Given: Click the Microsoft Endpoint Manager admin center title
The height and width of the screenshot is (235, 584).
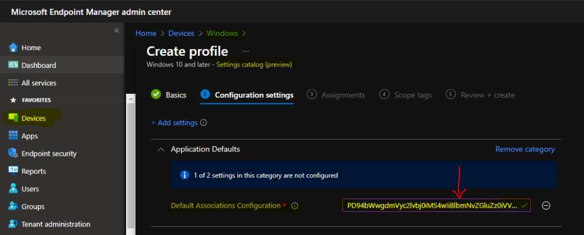Looking at the screenshot, I should 91,12.
